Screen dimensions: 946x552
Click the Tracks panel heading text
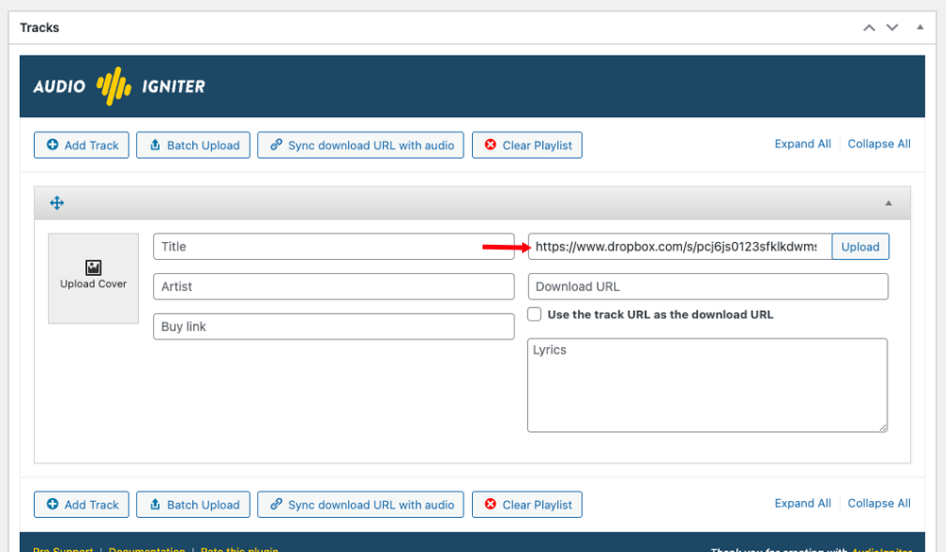pyautogui.click(x=39, y=27)
